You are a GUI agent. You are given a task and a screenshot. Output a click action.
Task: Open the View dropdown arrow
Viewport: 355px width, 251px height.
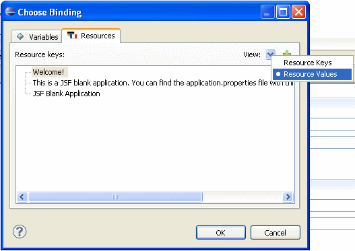(x=270, y=54)
